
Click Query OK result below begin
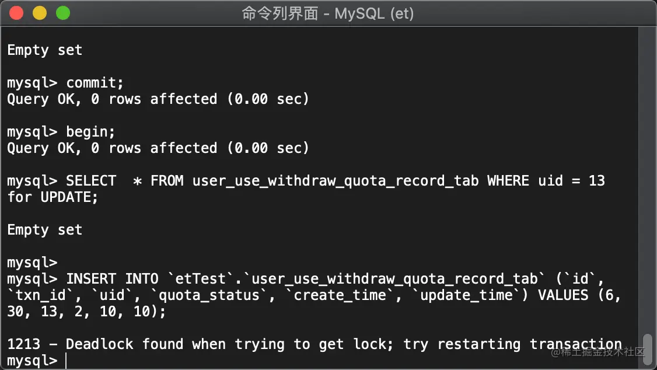pos(158,148)
